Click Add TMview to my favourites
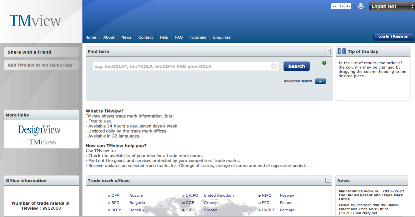 41,65
